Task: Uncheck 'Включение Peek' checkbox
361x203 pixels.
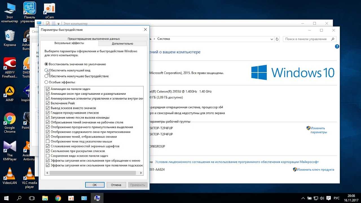Action: click(x=48, y=103)
